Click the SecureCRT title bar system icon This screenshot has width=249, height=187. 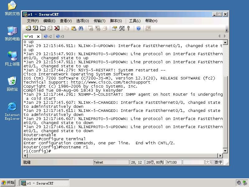tap(25, 14)
